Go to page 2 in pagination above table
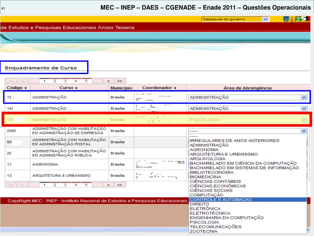Image resolution: width=314 pixels, height=236 pixels. point(55,81)
